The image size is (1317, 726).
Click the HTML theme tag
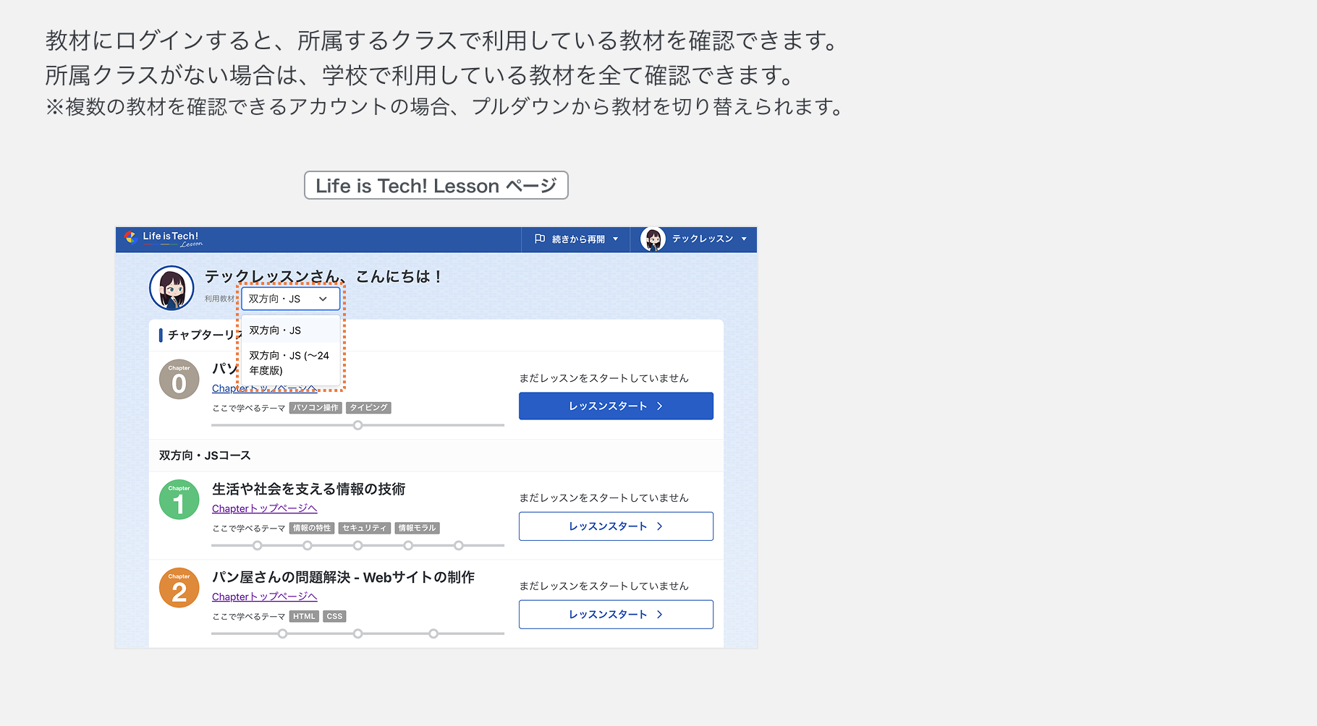tap(304, 615)
